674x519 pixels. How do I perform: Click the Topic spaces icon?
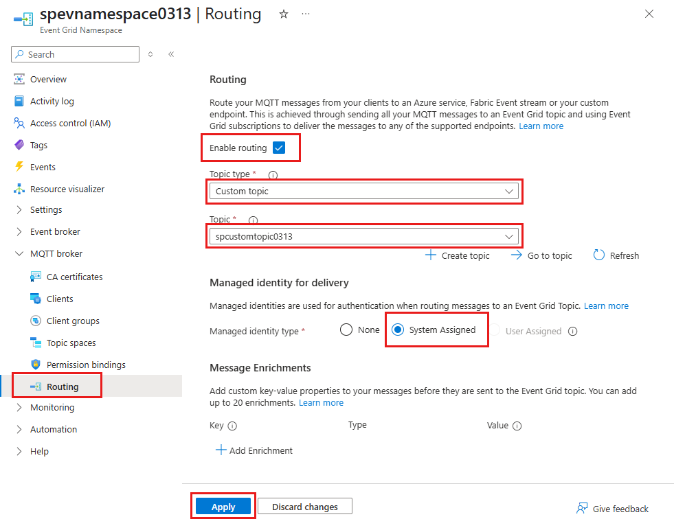(x=36, y=343)
